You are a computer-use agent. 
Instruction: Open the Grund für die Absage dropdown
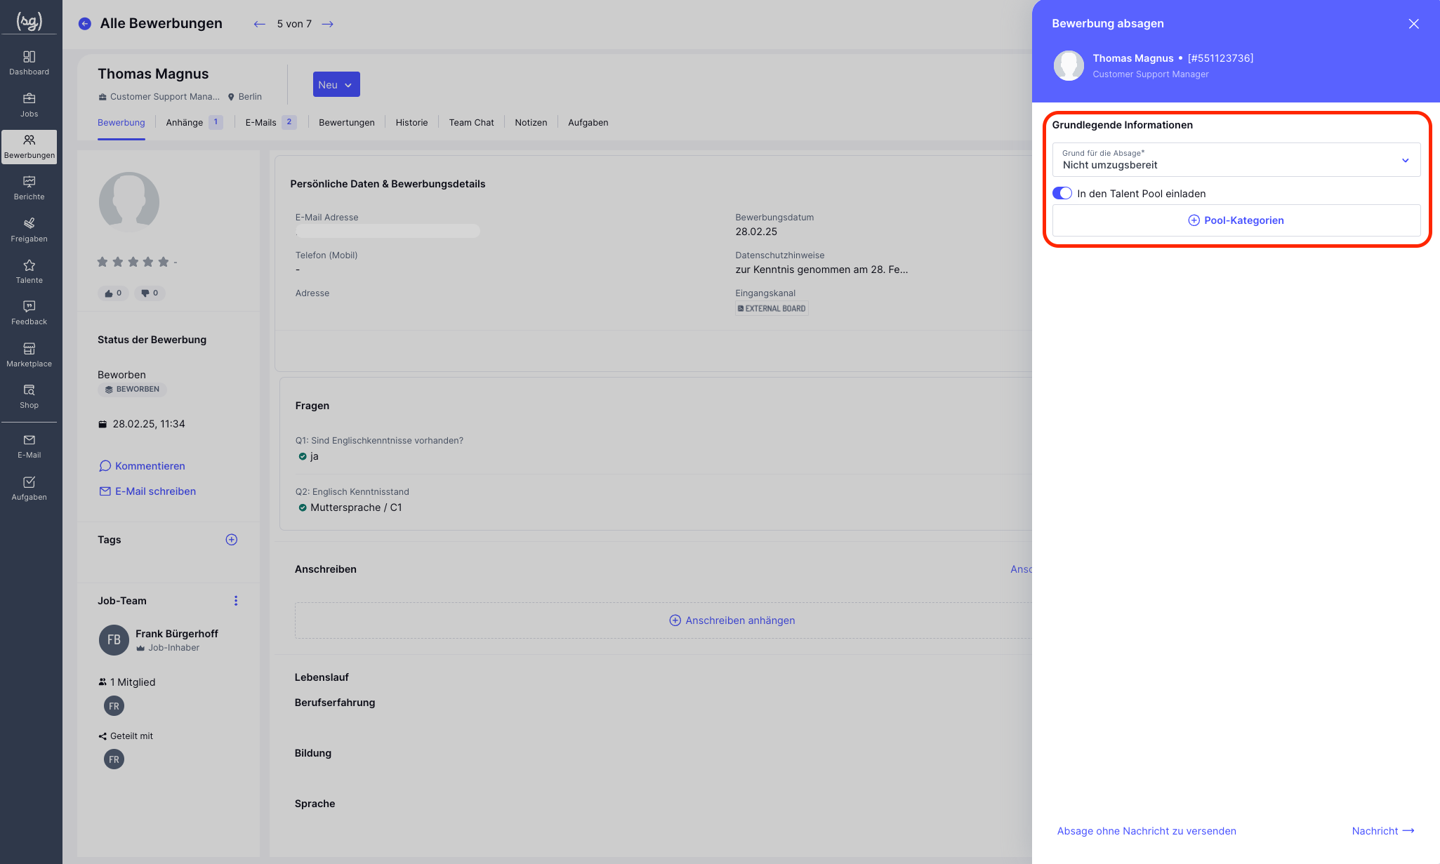click(x=1236, y=159)
